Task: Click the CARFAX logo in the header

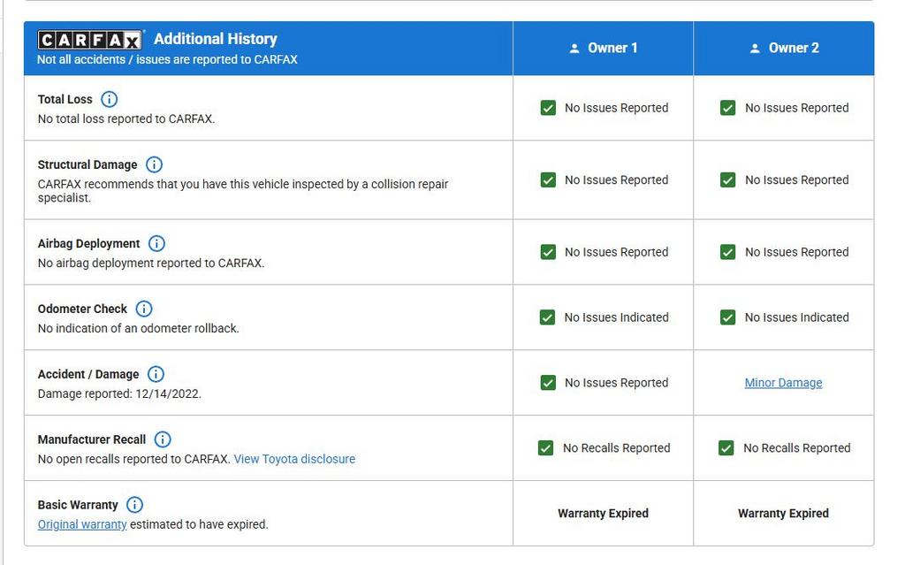Action: coord(89,40)
